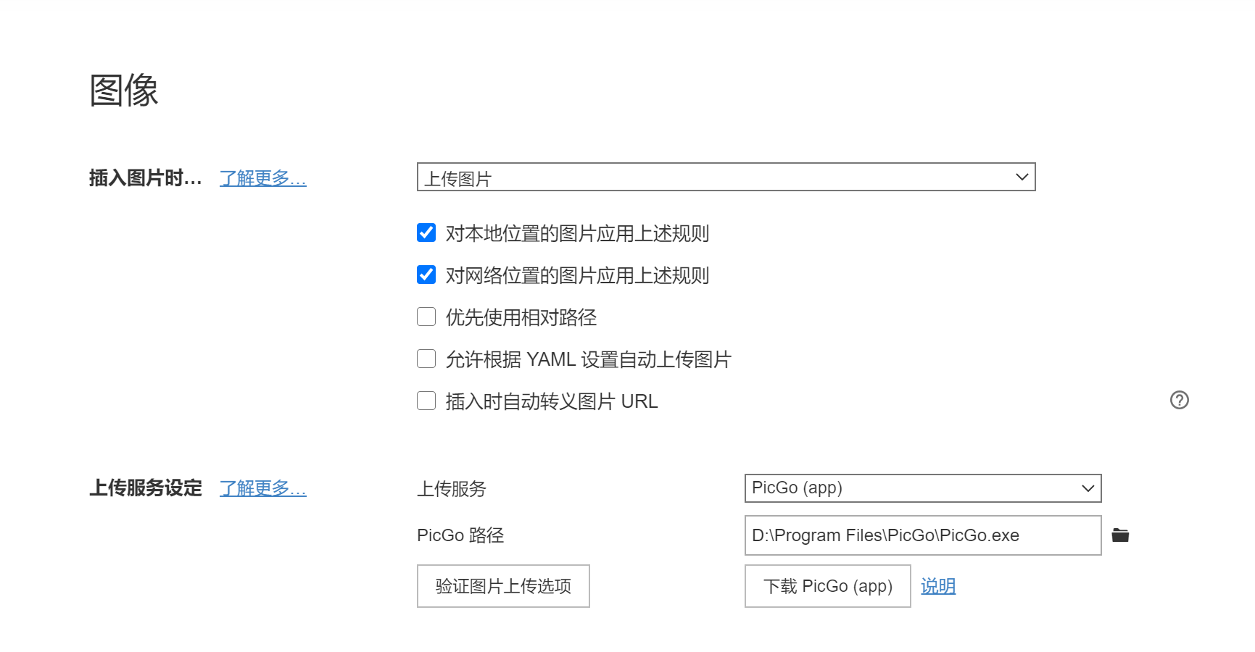The image size is (1255, 652).
Task: Open the 说明 link
Action: point(938,586)
